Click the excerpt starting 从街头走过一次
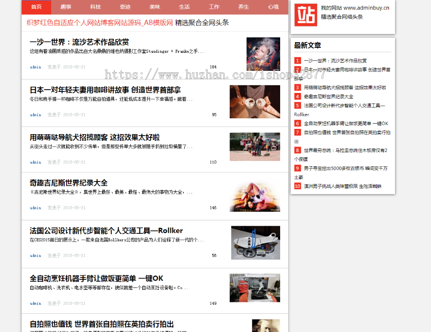Image resolution: width=431 pixels, height=332 pixels. pos(111,147)
